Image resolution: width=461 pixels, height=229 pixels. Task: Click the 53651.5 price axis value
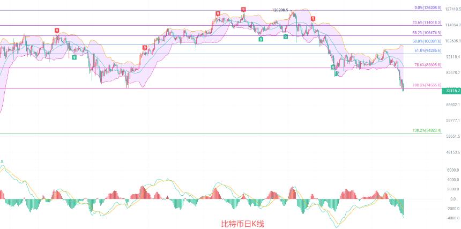click(x=454, y=136)
